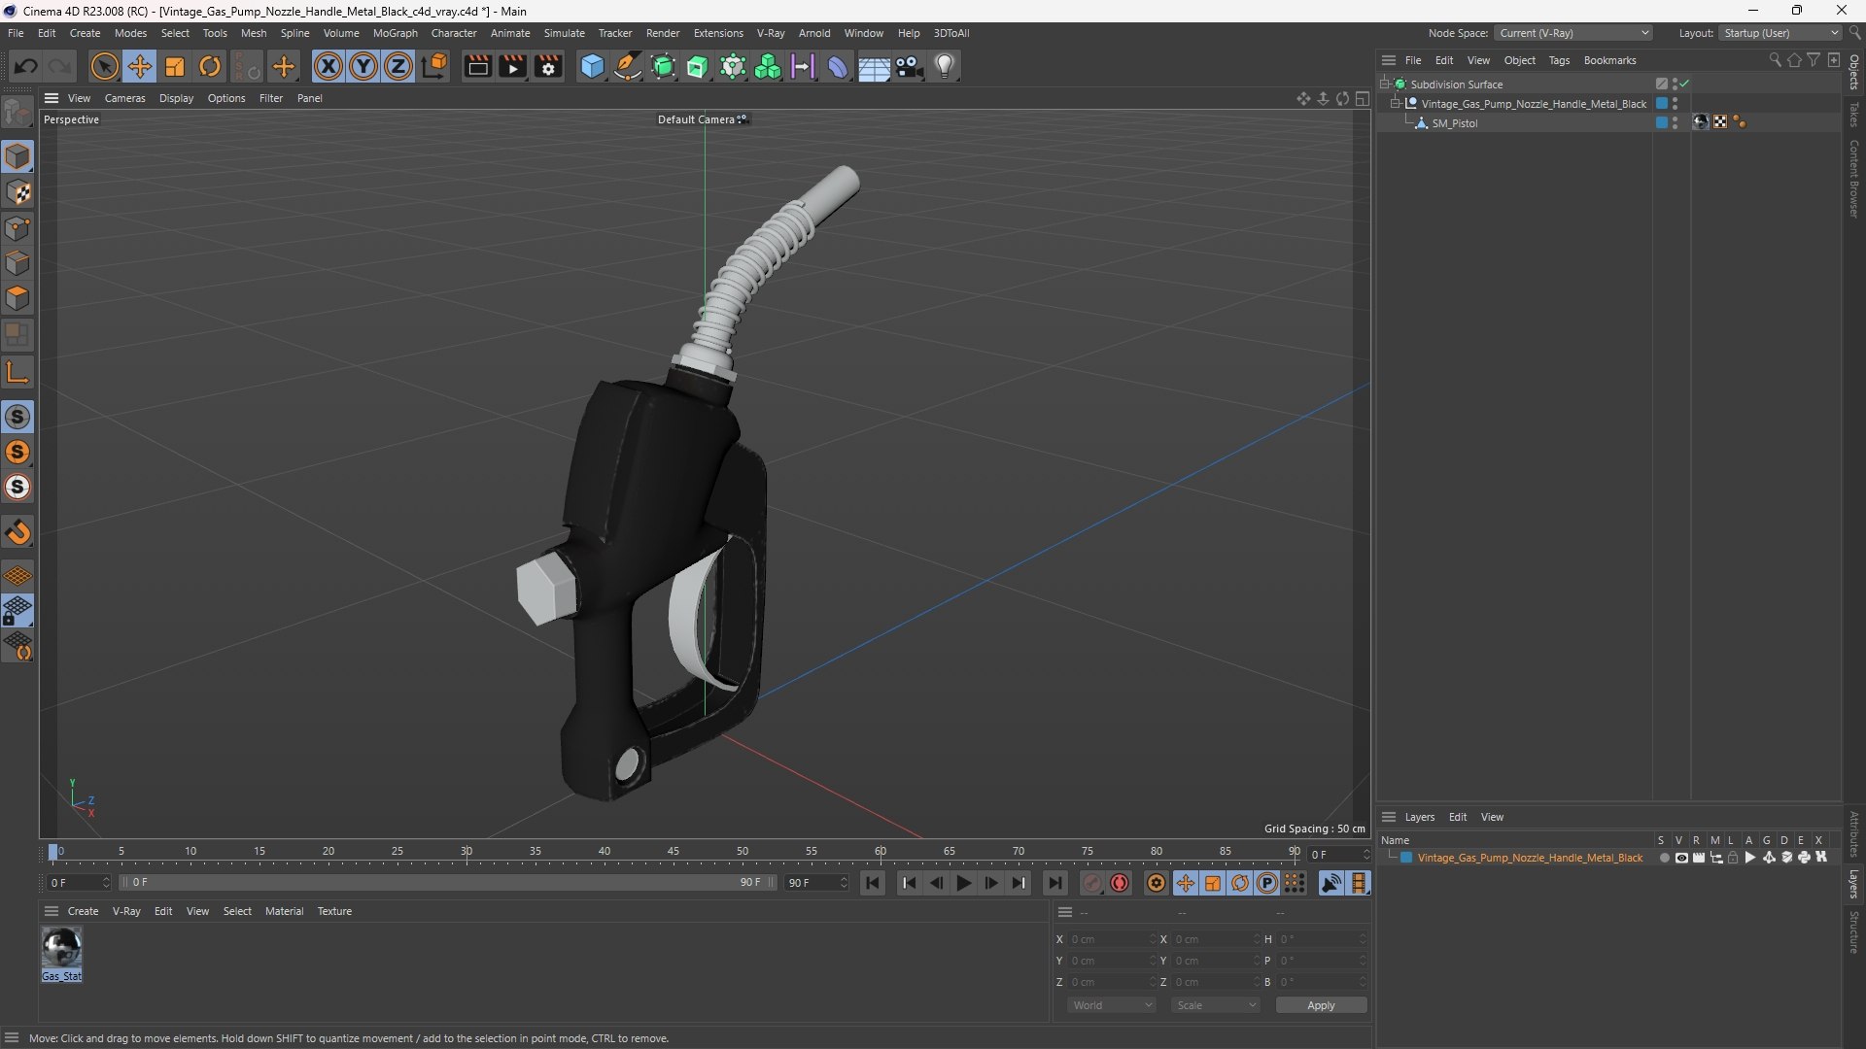
Task: Collapse Vintage_Gas_Pump_Nozzle_Handle_Metal_Black object node
Action: coord(1395,104)
